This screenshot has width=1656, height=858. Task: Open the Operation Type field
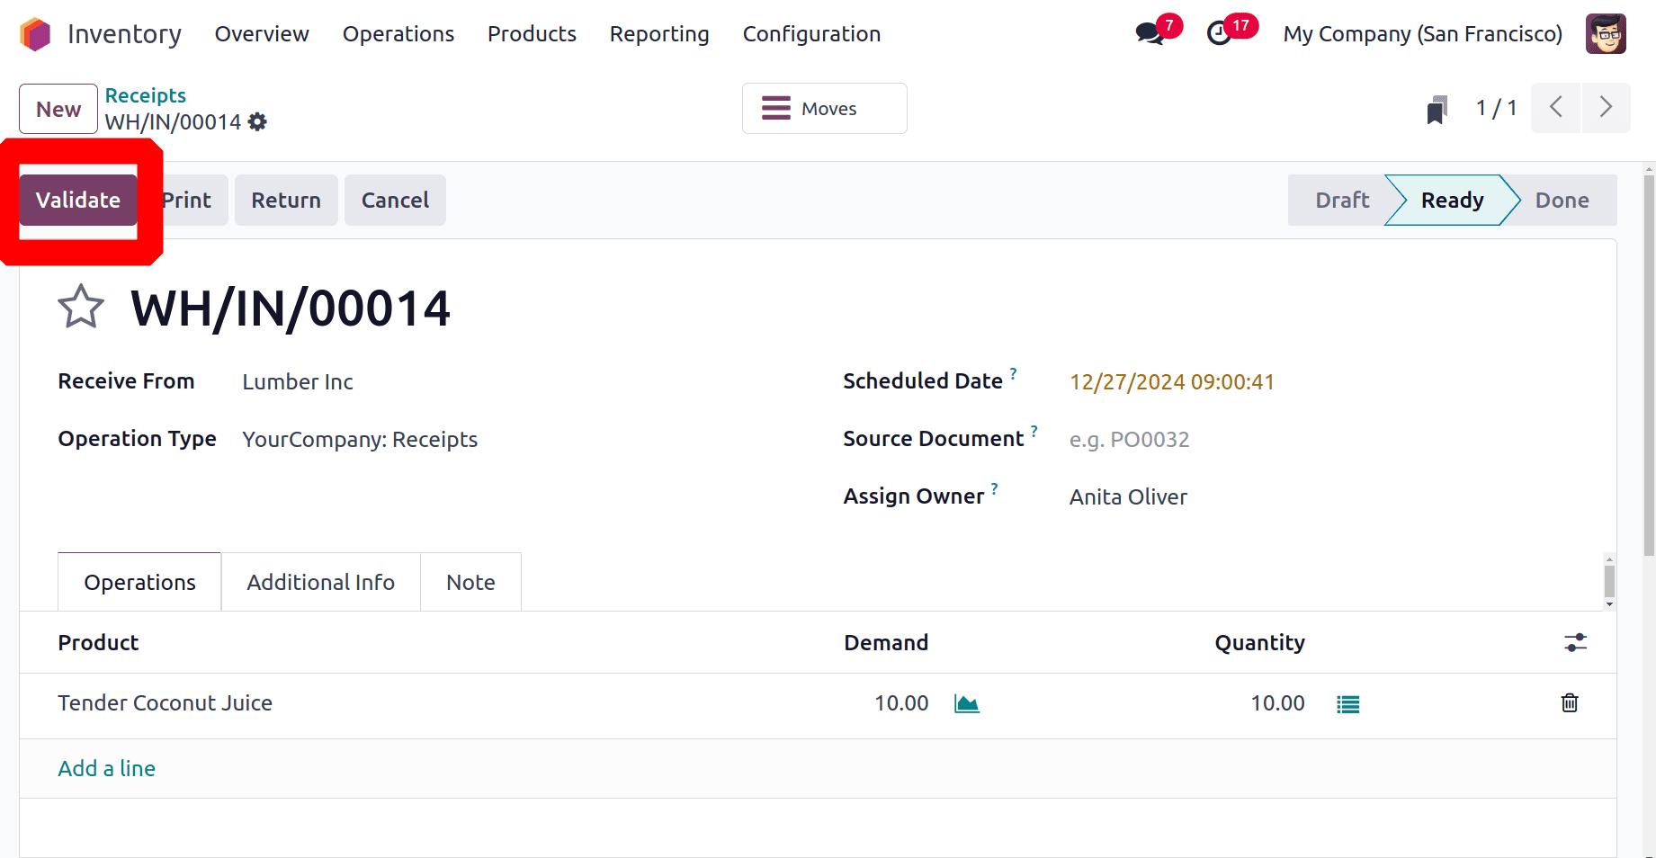coord(360,439)
